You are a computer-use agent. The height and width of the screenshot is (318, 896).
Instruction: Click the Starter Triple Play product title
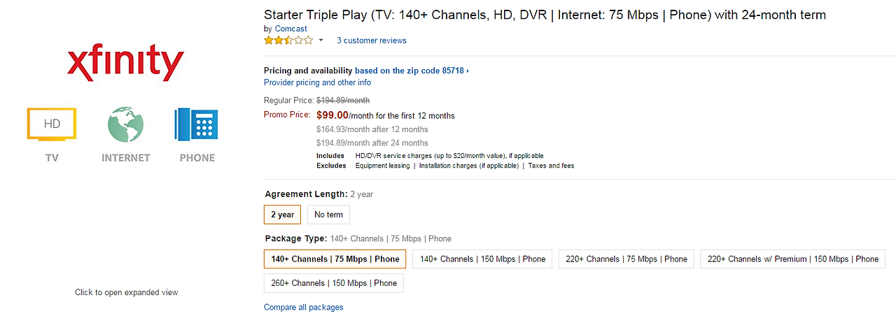coord(545,15)
